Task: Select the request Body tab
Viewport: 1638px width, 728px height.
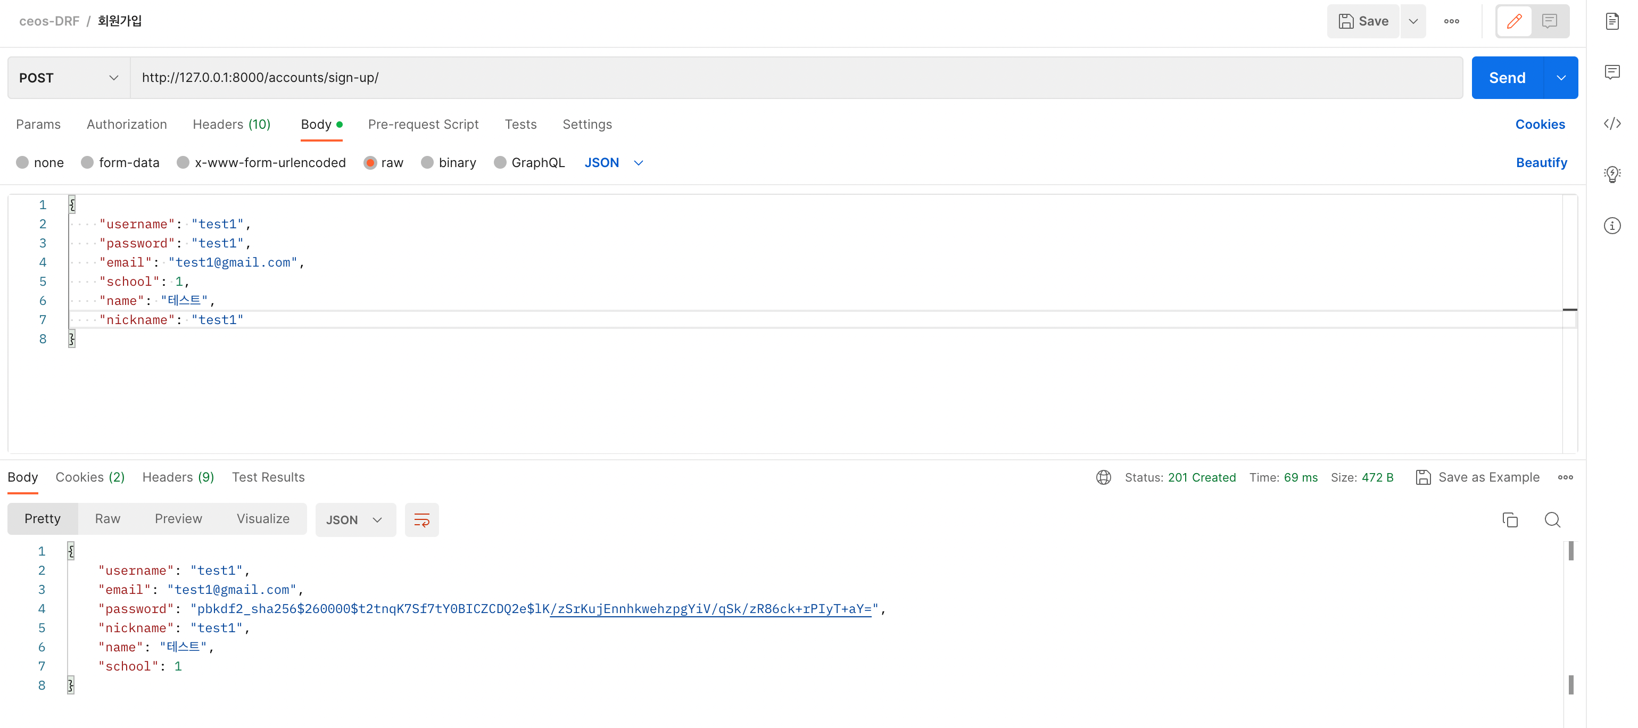Action: tap(321, 125)
